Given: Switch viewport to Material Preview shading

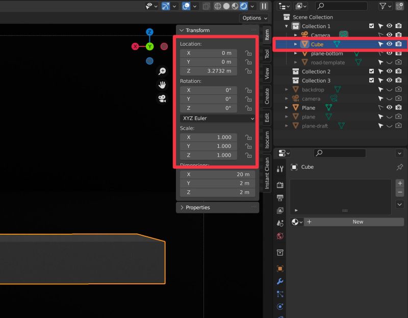Looking at the screenshot, I should pyautogui.click(x=235, y=6).
